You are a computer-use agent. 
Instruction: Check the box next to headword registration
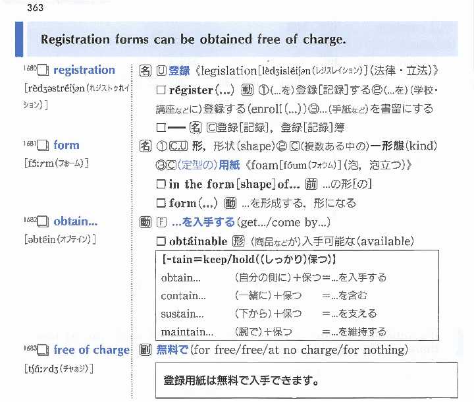tap(43, 71)
